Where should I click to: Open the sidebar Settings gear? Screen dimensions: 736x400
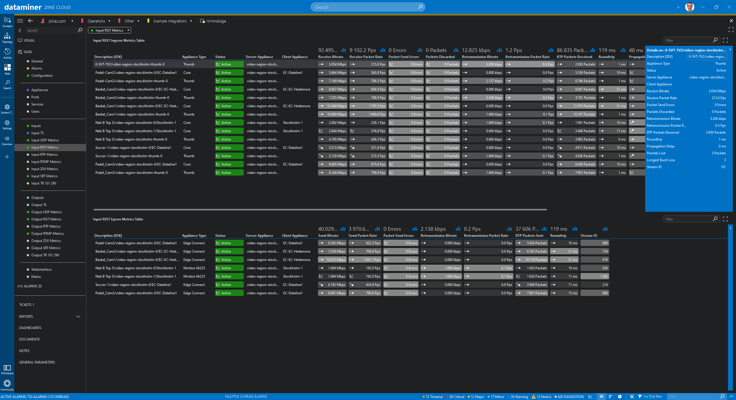point(7,125)
